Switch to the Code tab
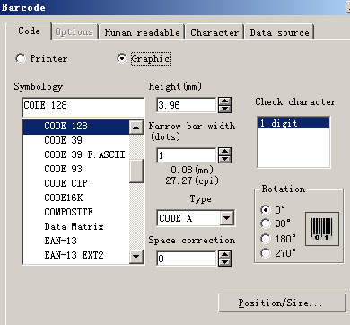The width and height of the screenshot is (350, 325). point(29,31)
